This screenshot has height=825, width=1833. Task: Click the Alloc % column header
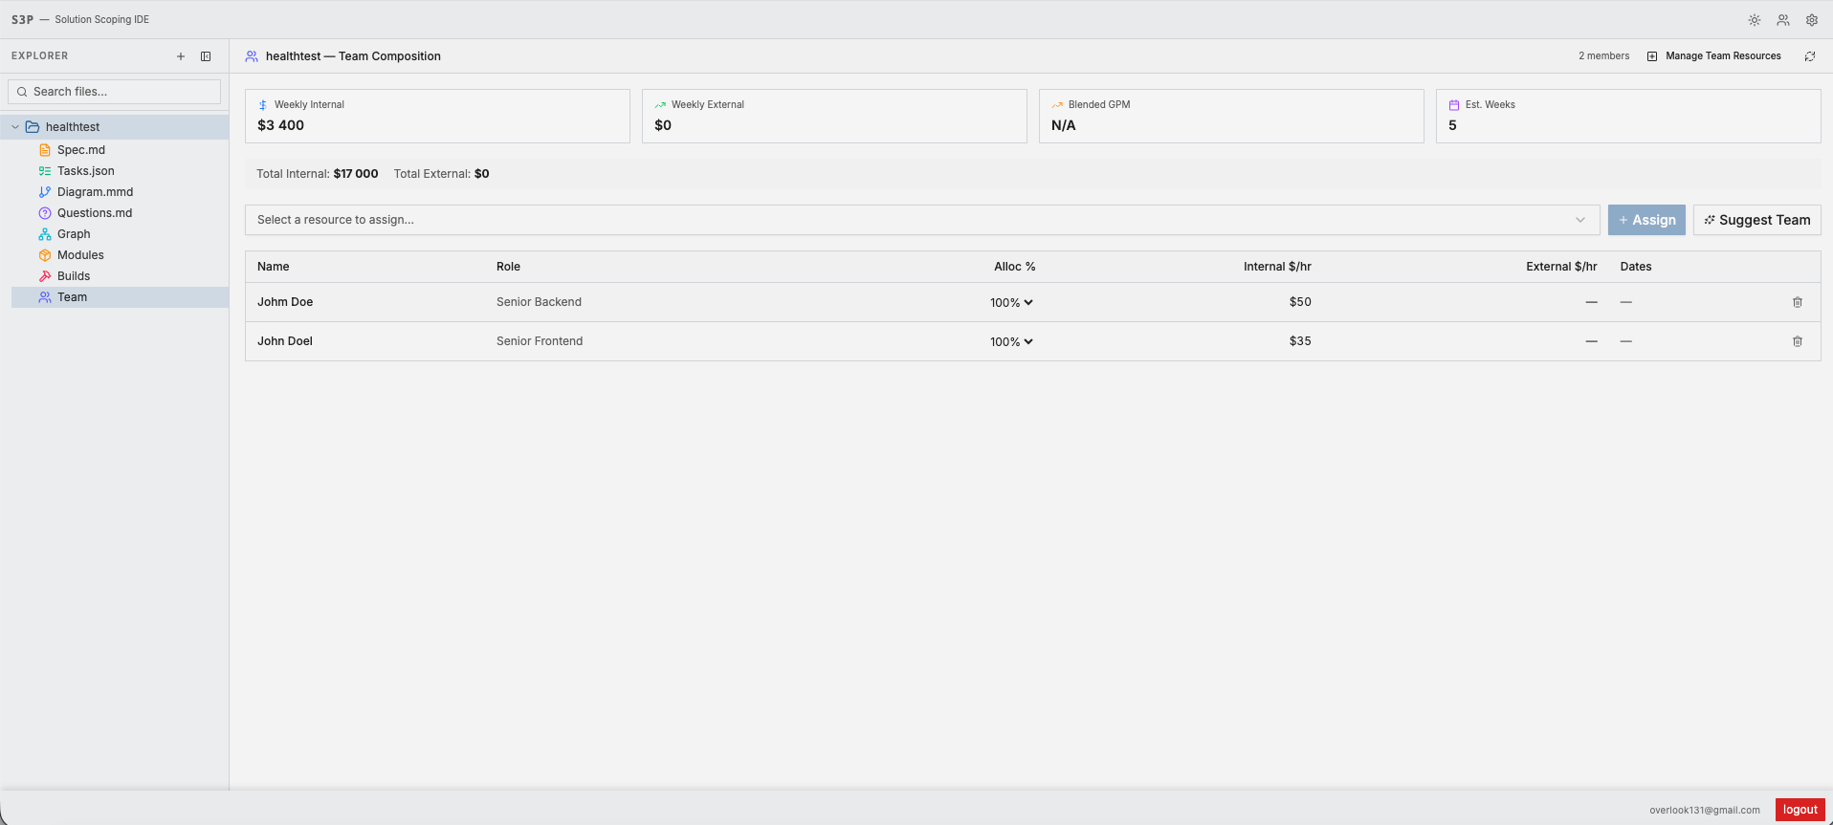click(1014, 267)
